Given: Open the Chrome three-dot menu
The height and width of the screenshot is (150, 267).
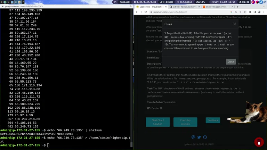Looking at the screenshot, I should 264,12.
